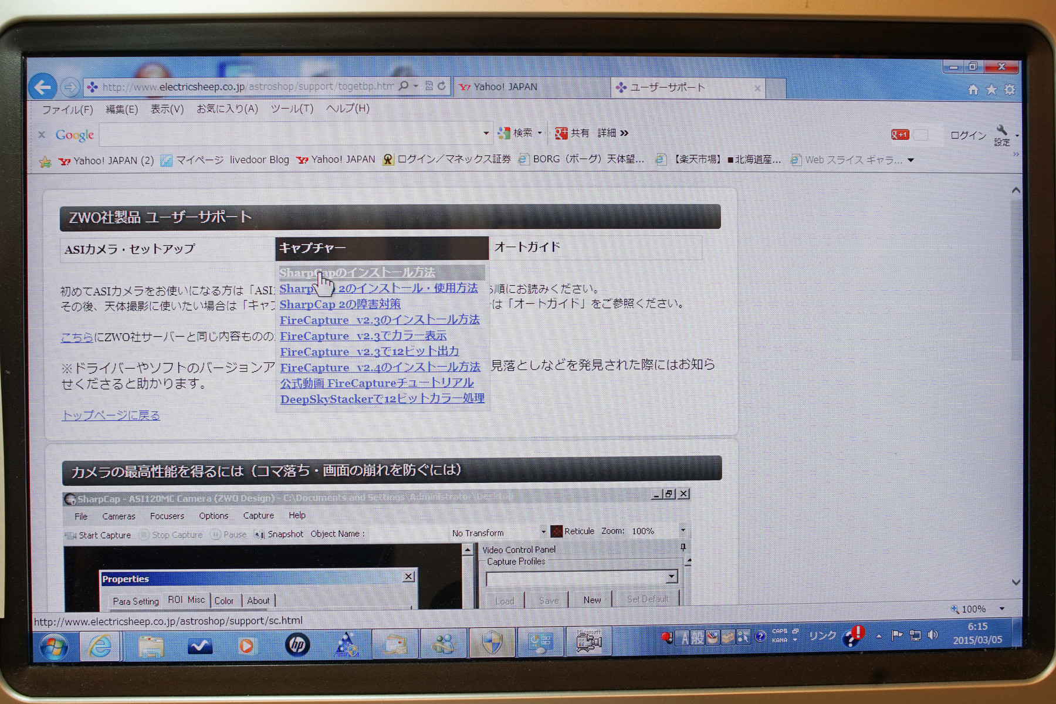Toggle the Compatibility View icon in address bar
Image resolution: width=1056 pixels, height=704 pixels.
[x=429, y=86]
